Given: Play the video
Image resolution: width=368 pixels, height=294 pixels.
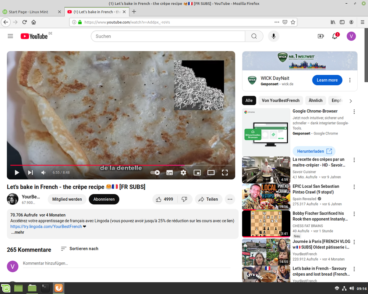Looking at the screenshot, I should [17, 173].
